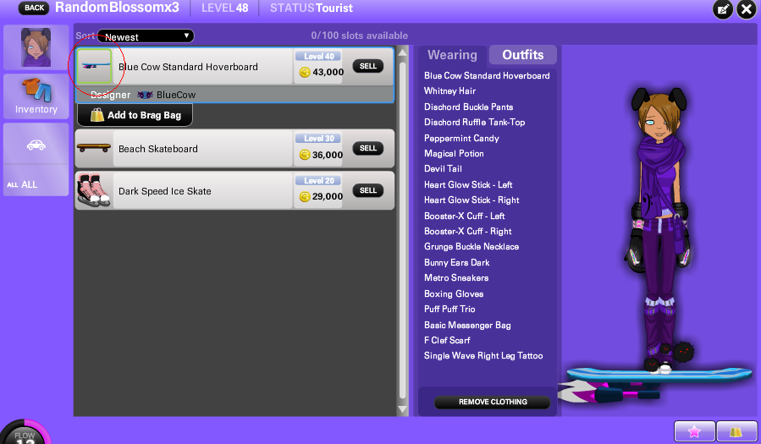Click the Beach Skateboard item name
This screenshot has height=444, width=761.
point(158,149)
